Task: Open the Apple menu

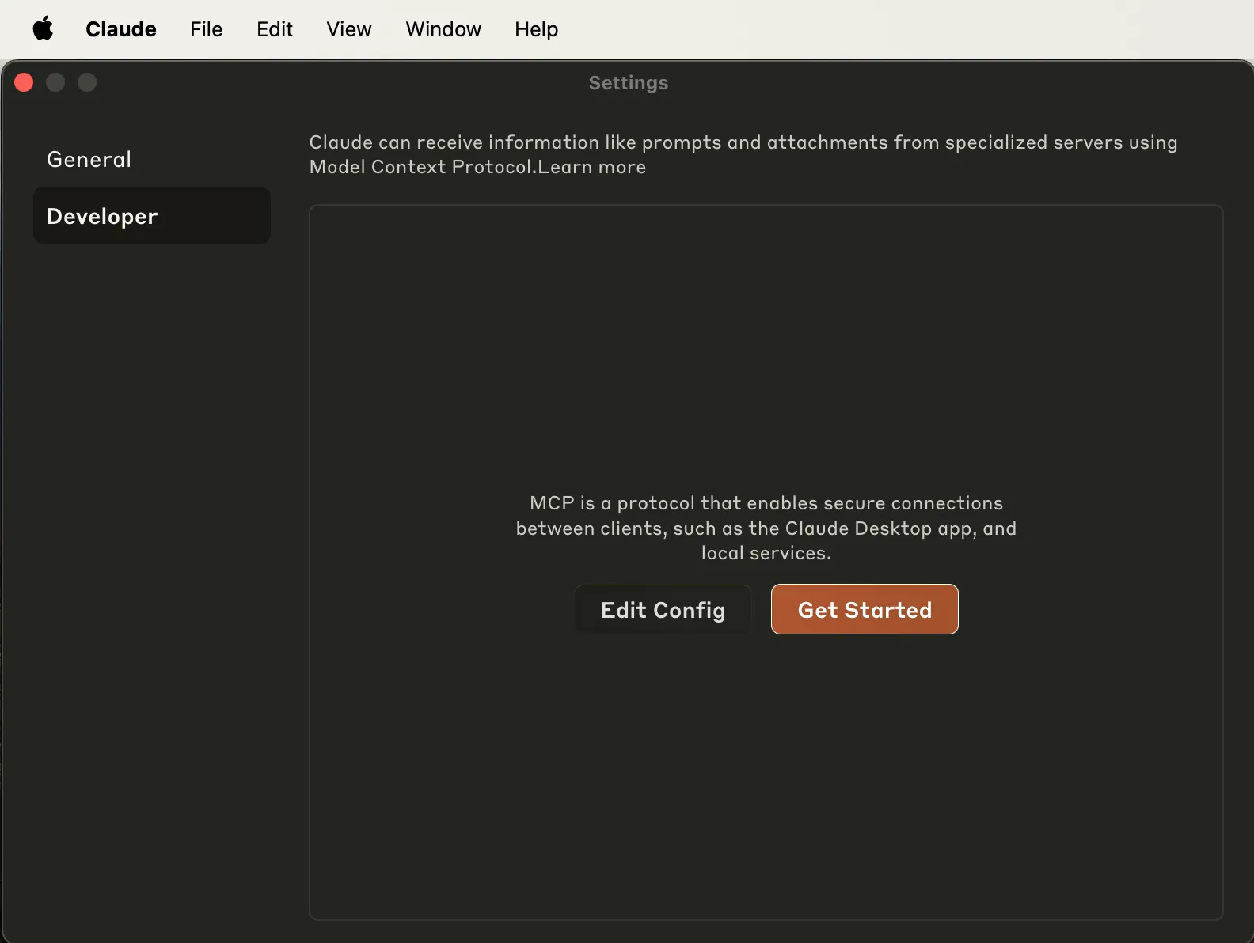Action: coord(43,29)
